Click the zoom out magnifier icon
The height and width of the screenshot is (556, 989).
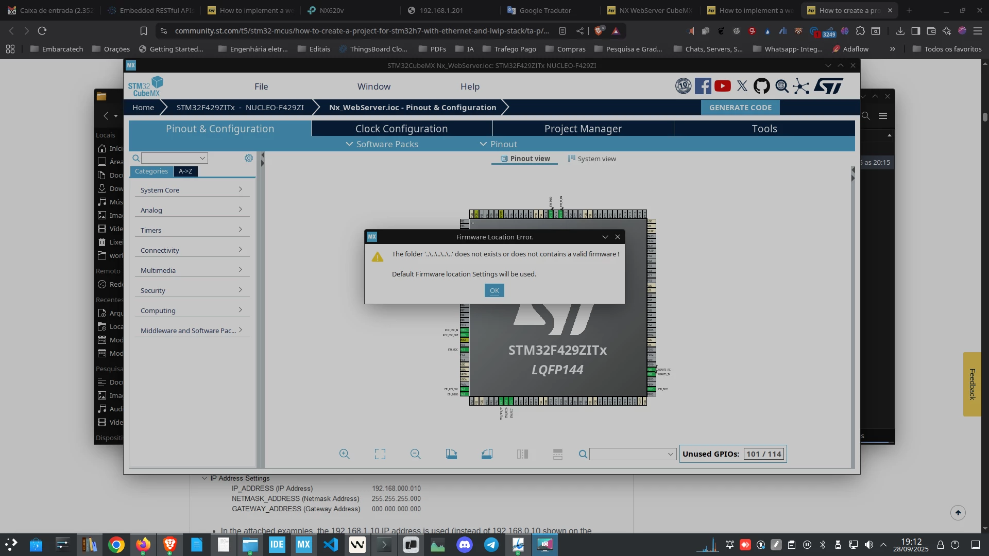pos(415,454)
